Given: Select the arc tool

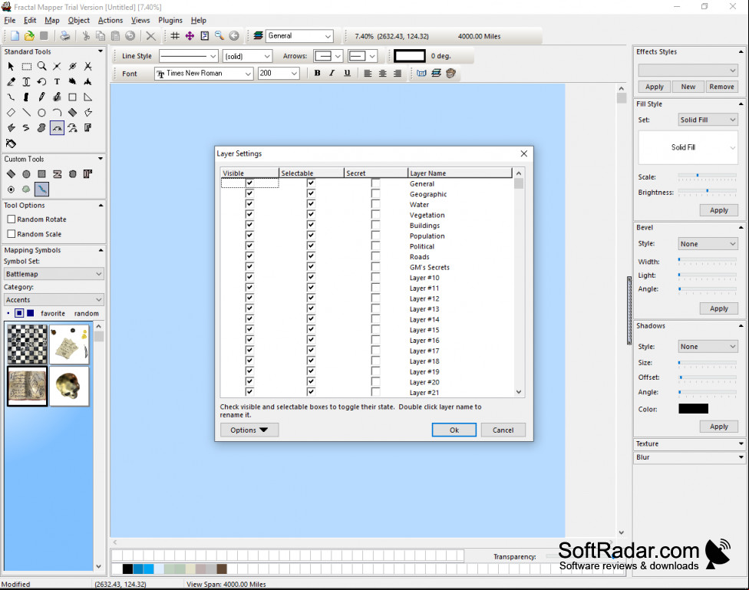Looking at the screenshot, I should 57,113.
